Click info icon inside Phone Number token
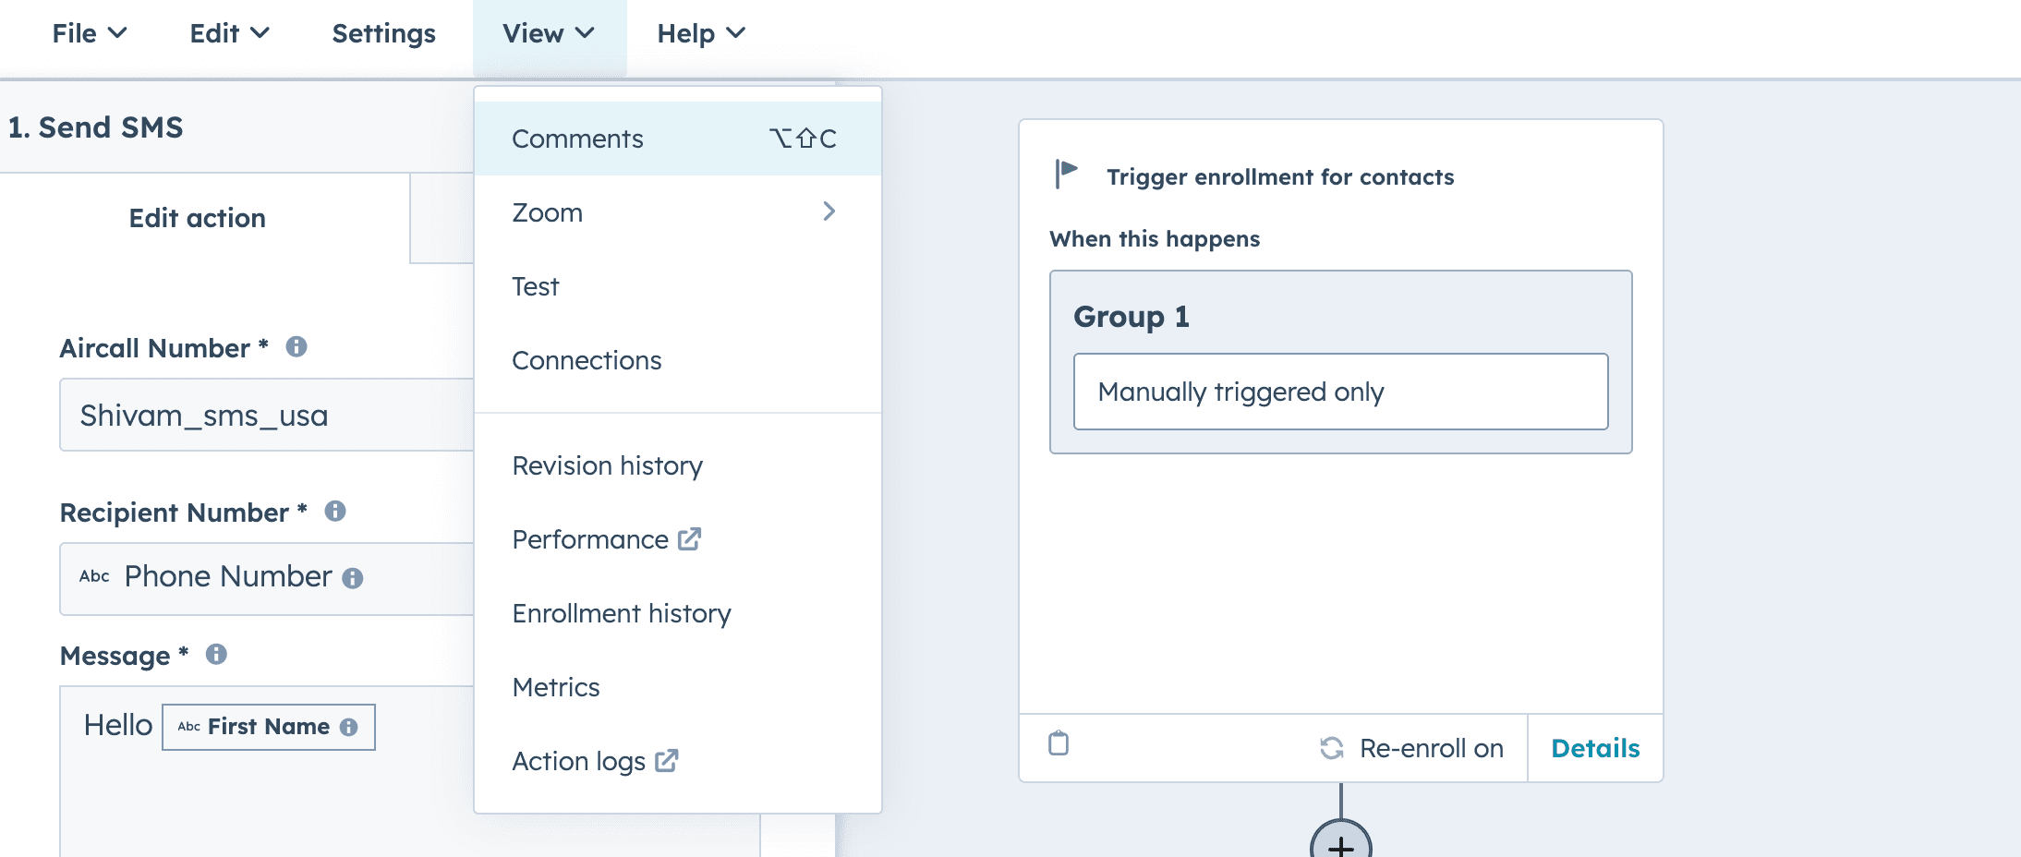This screenshot has height=857, width=2021. [x=352, y=578]
